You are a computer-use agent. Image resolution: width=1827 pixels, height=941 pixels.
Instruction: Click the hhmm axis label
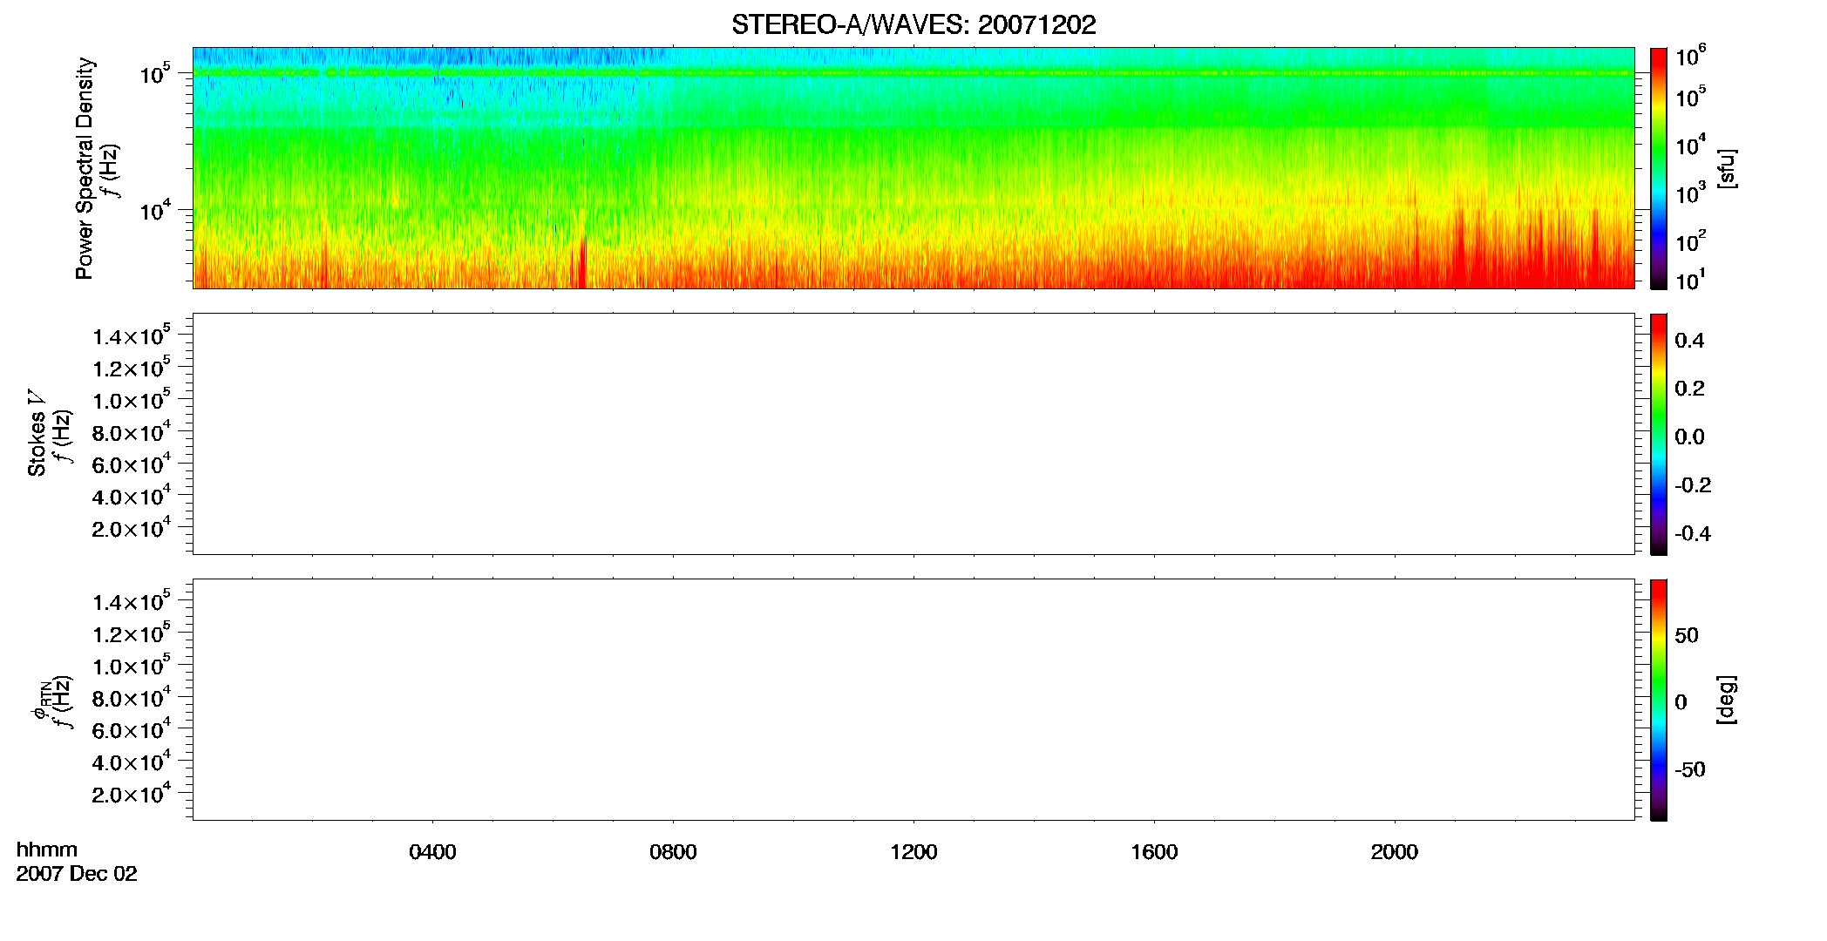47,850
